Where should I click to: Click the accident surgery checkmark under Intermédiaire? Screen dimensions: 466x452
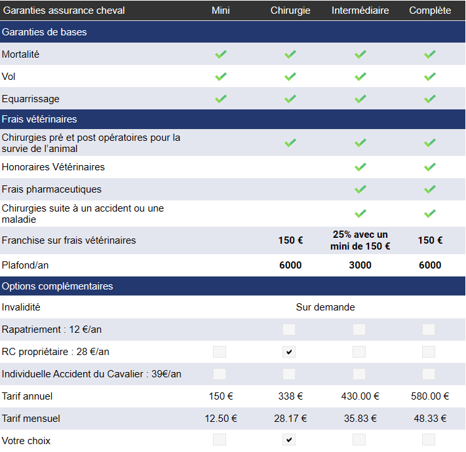(360, 214)
